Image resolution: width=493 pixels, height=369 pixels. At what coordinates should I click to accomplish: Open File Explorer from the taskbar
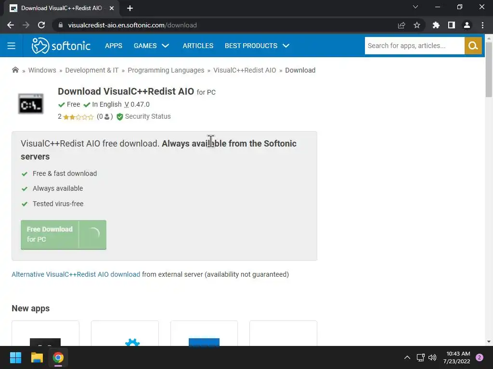pos(37,357)
